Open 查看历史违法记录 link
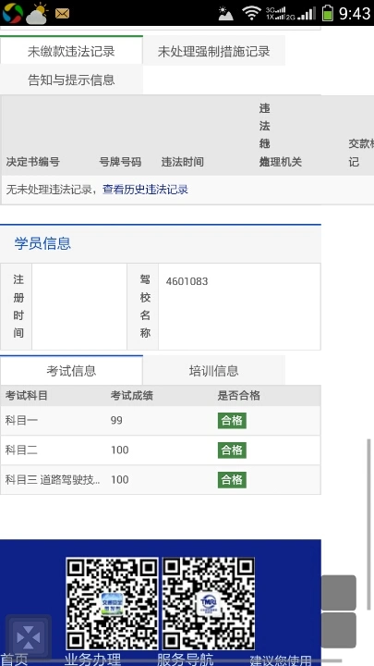The width and height of the screenshot is (374, 666). 146,190
